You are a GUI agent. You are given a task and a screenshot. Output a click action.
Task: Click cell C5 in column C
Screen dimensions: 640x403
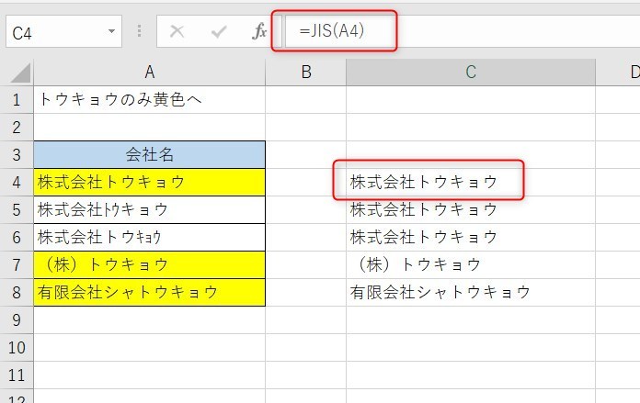[471, 210]
